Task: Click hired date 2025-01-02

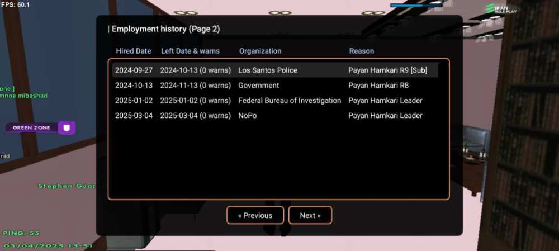Action: click(x=134, y=101)
